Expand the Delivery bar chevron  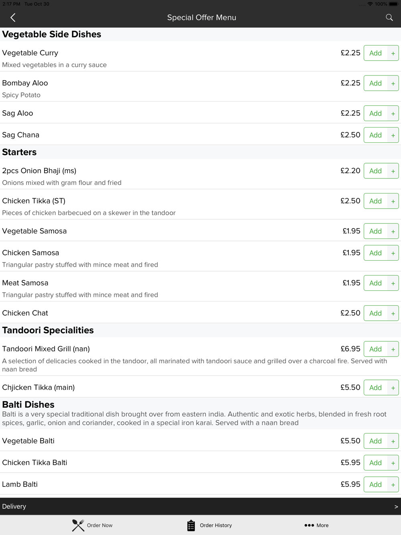click(396, 507)
